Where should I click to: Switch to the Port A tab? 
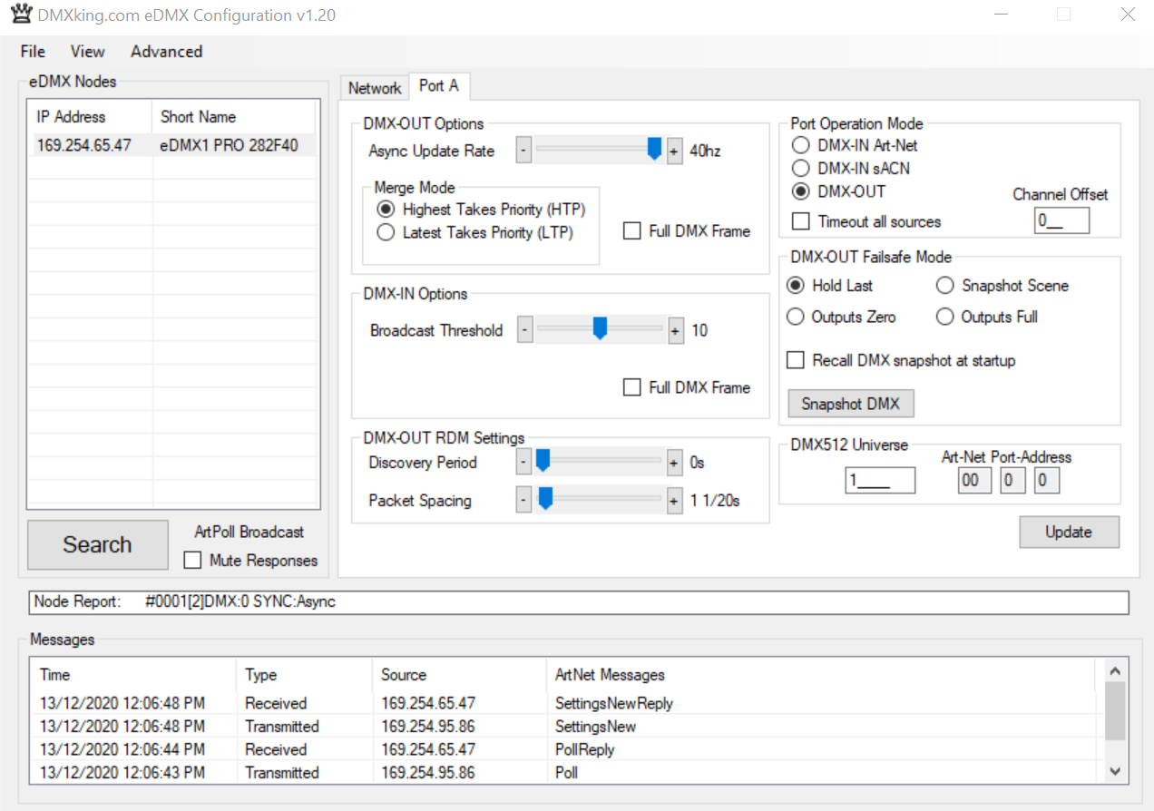coord(439,86)
